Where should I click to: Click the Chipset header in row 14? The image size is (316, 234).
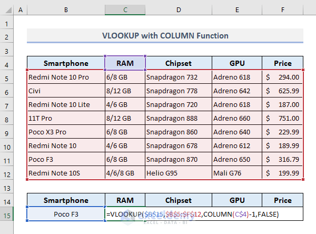click(179, 200)
